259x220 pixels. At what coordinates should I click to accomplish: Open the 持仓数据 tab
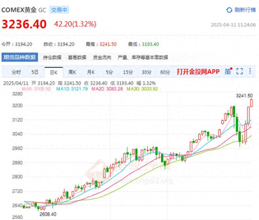point(52,57)
